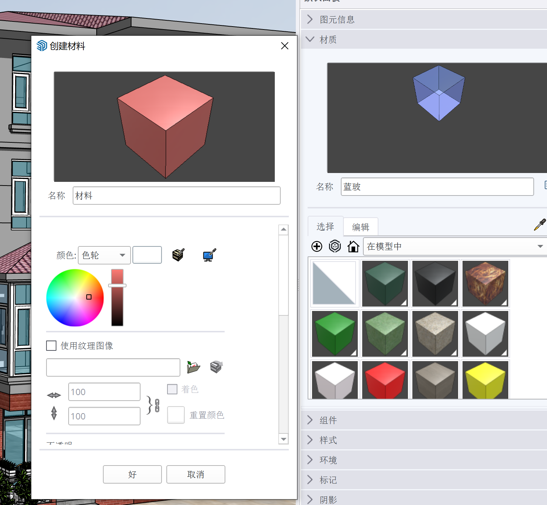547x505 pixels.
Task: Click the match color of object in model icon
Action: click(x=178, y=255)
